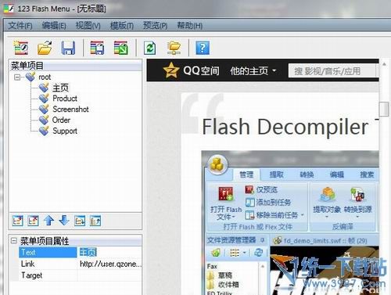
Task: Click the Text property value field
Action: click(x=110, y=252)
